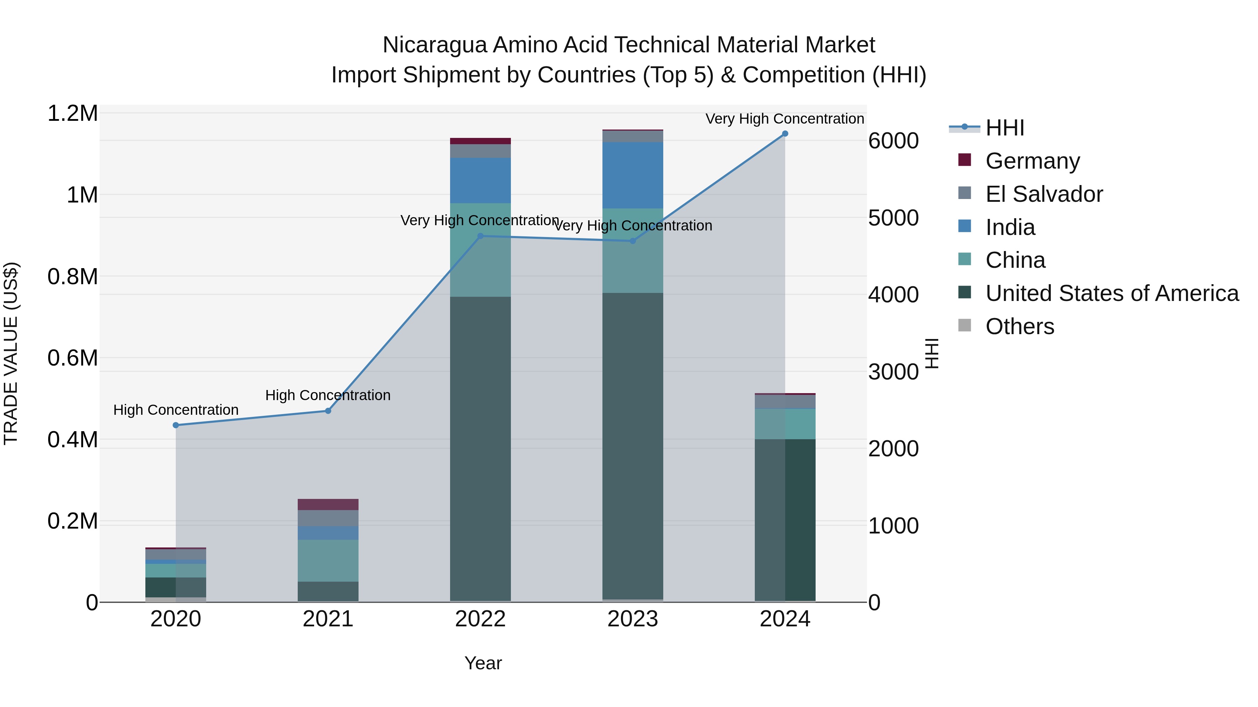The height and width of the screenshot is (707, 1258).
Task: Toggle the Germany legend entry
Action: [1020, 161]
